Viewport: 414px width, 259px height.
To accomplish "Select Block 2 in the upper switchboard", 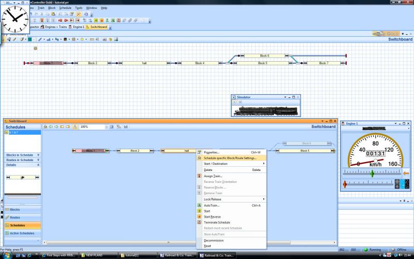I will tap(92, 63).
